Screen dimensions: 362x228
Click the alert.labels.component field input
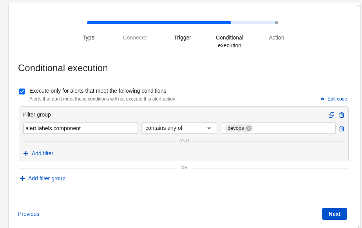pyautogui.click(x=81, y=128)
